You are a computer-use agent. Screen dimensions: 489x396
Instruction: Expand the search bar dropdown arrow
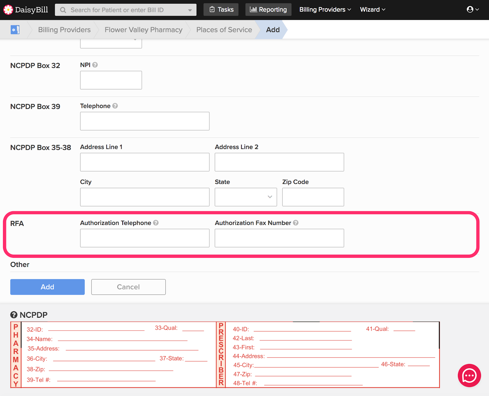[190, 10]
